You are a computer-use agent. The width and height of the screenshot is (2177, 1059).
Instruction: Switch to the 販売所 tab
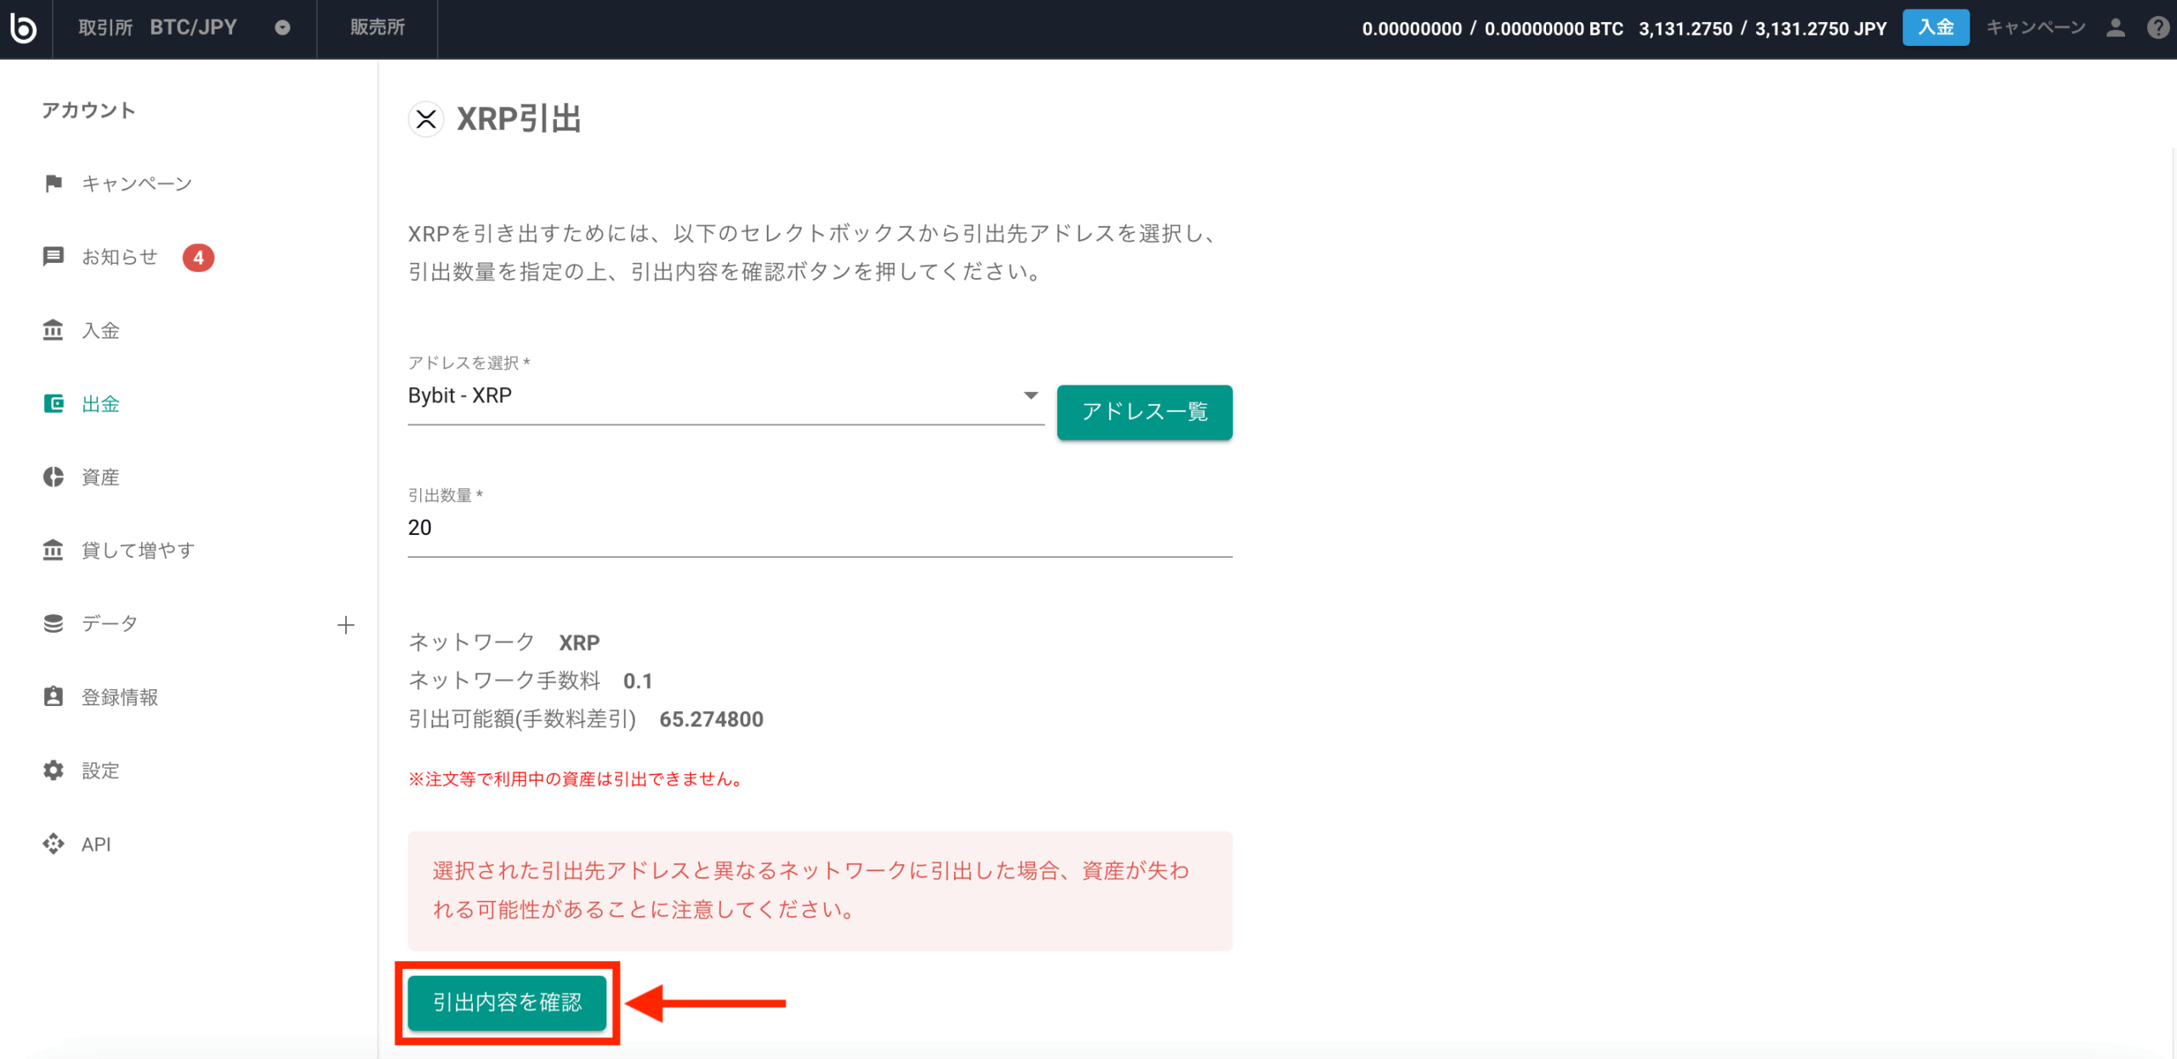click(x=378, y=28)
